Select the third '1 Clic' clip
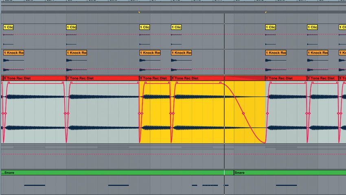This screenshot has height=195, width=346. 145,27
